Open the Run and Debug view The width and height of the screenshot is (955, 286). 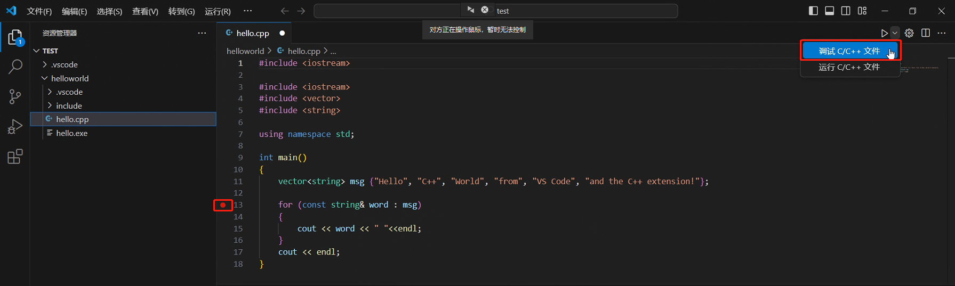[15, 127]
